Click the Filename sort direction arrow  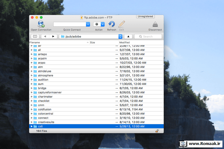(87, 43)
